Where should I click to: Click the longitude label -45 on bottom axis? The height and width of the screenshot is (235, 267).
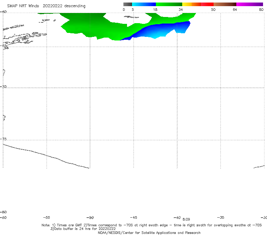pyautogui.click(x=133, y=217)
